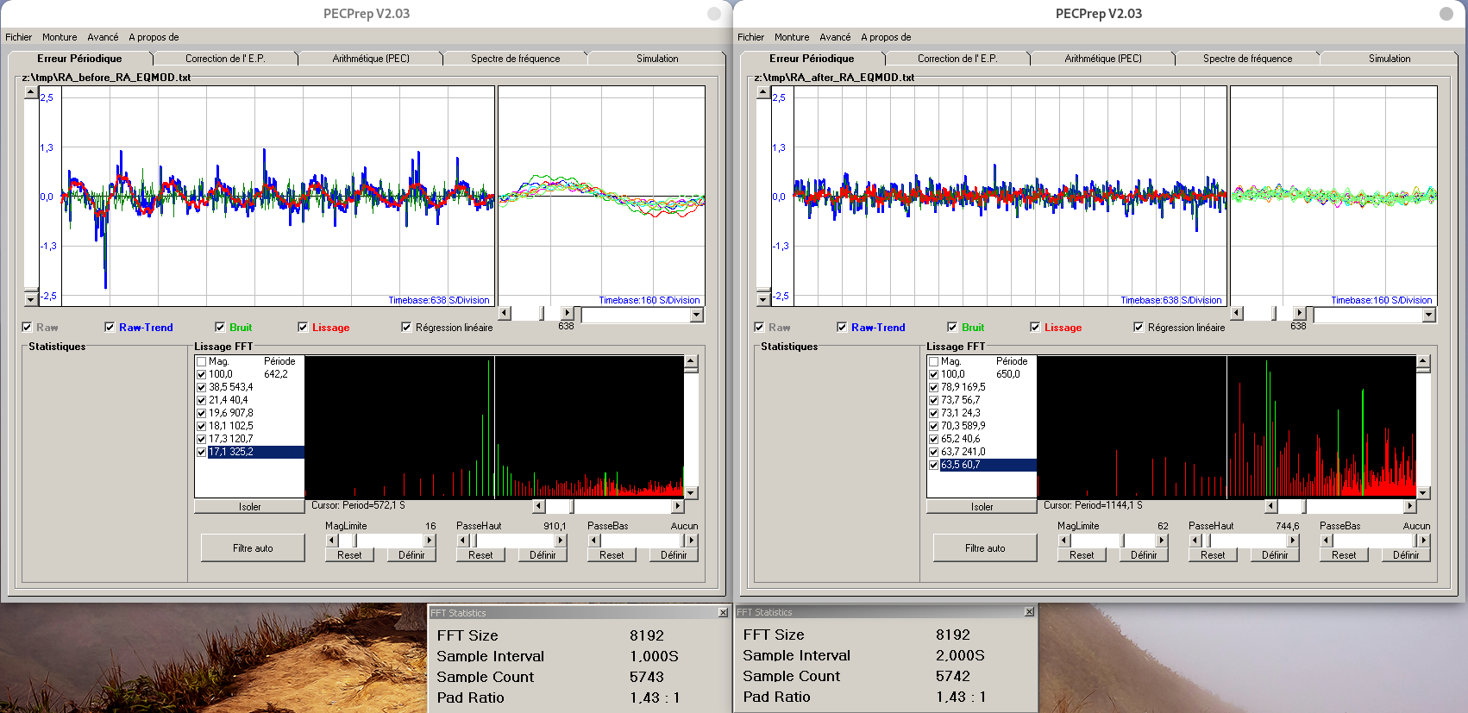This screenshot has height=713, width=1468.
Task: Click MagLimite right arrow in RA_before window
Action: click(430, 541)
